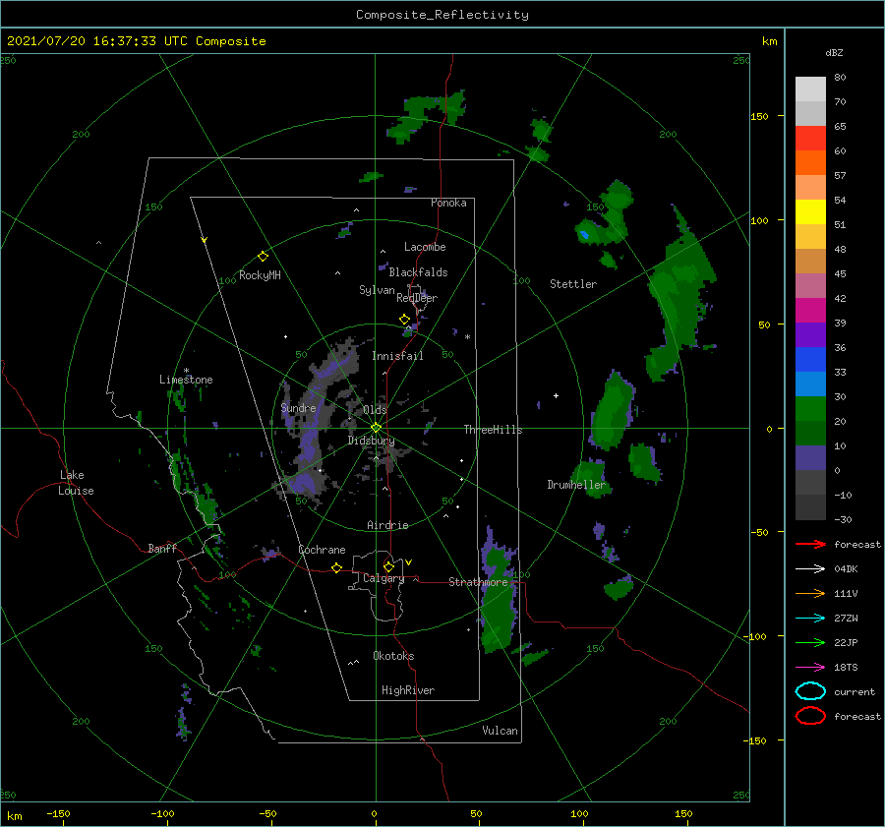Click the Cochrane label
The width and height of the screenshot is (885, 827).
[322, 550]
